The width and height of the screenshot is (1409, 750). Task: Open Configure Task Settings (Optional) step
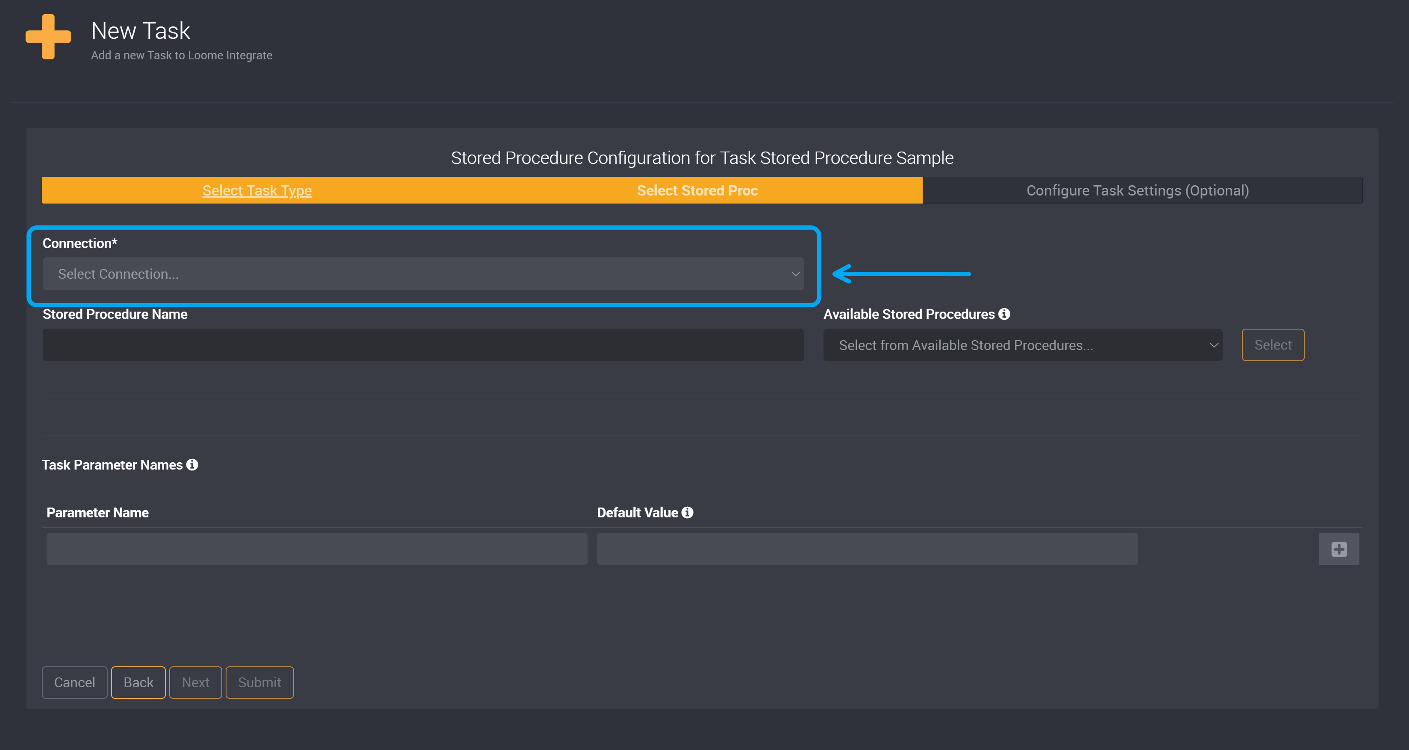[1138, 190]
